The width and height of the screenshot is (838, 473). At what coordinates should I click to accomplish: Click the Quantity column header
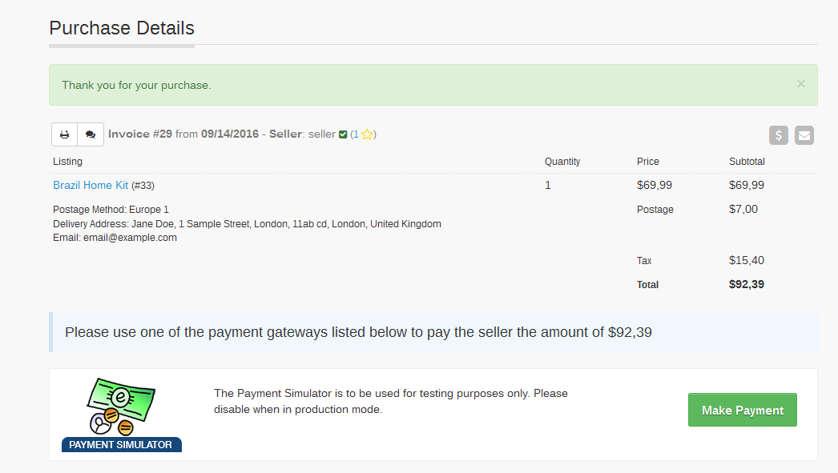(562, 161)
